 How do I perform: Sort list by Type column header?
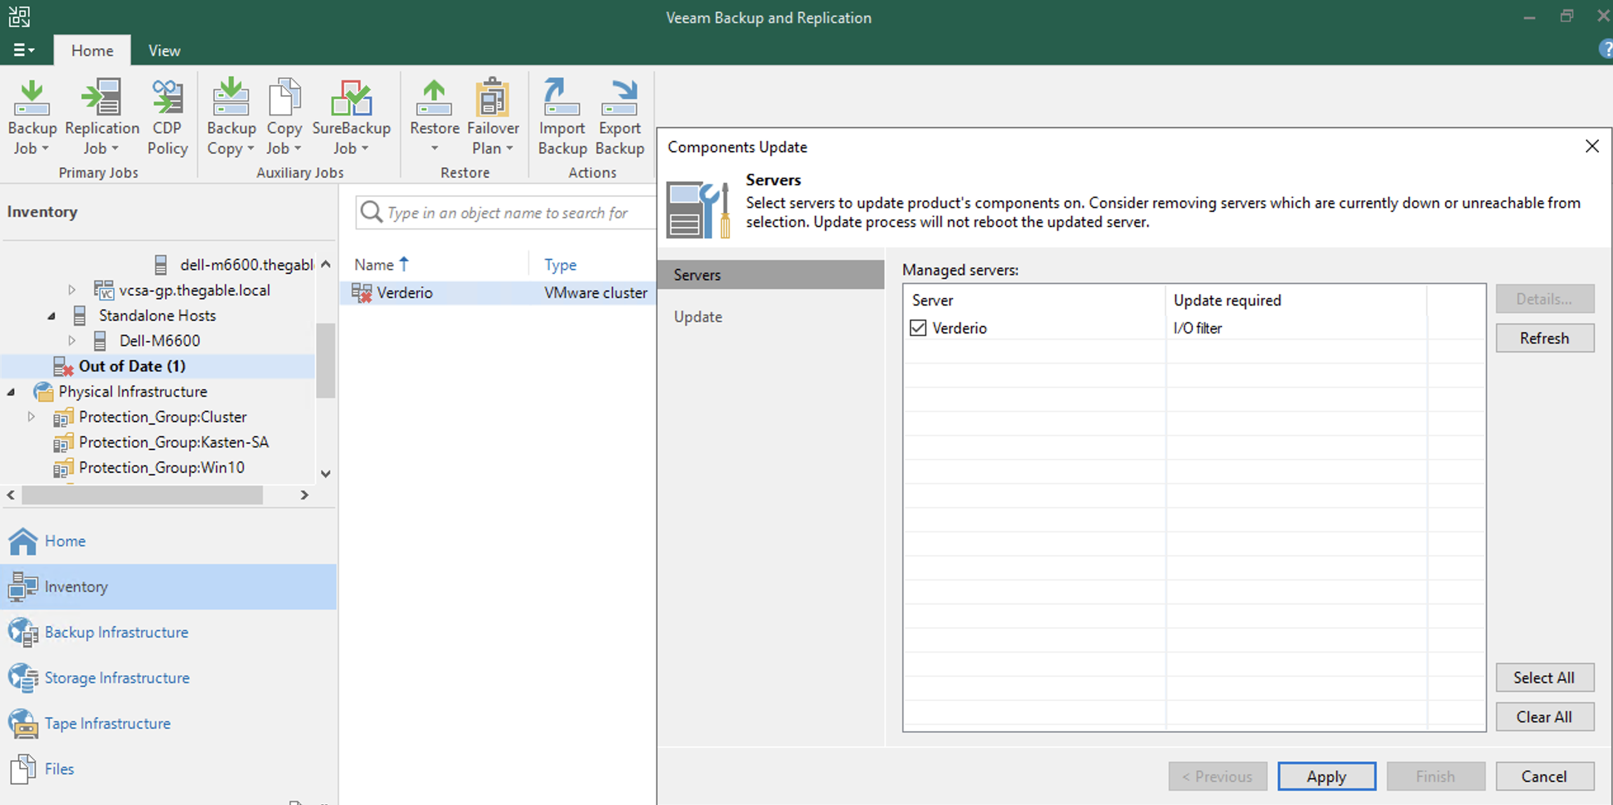click(560, 264)
